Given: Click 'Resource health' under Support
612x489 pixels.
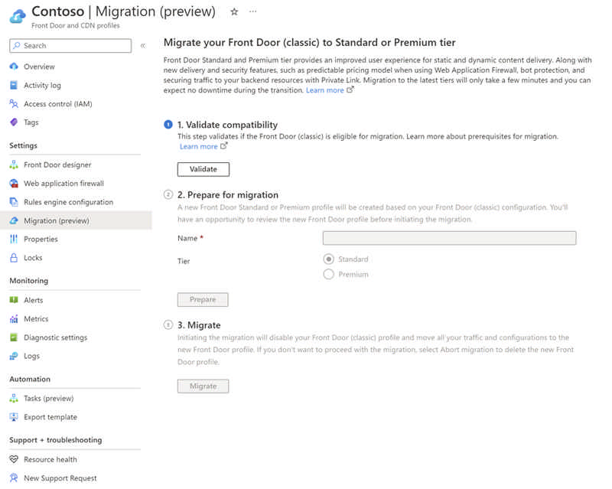Looking at the screenshot, I should click(x=50, y=459).
